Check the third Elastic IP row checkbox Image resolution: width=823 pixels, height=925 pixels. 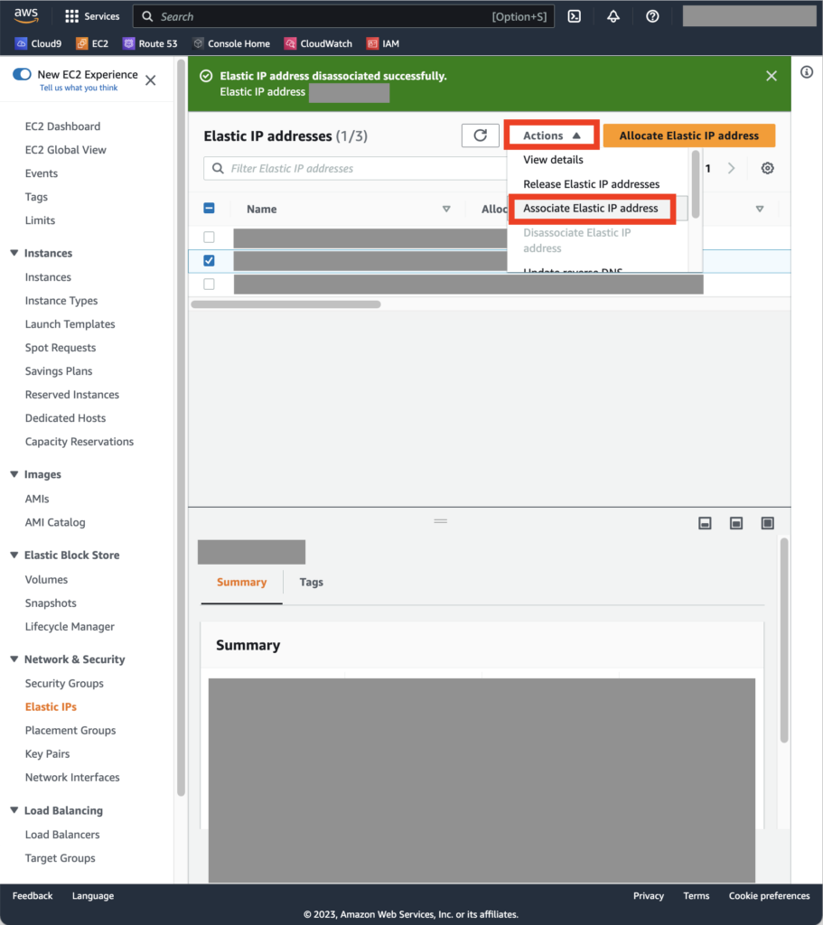209,285
